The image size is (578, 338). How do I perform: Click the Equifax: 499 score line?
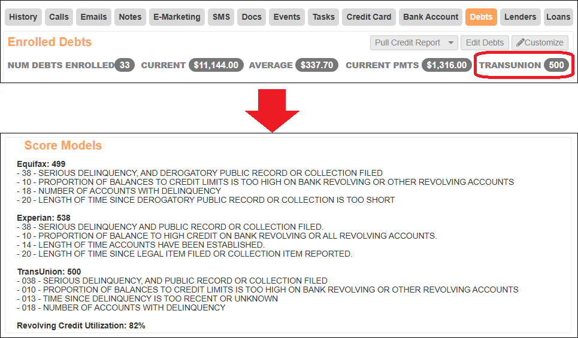tap(41, 164)
